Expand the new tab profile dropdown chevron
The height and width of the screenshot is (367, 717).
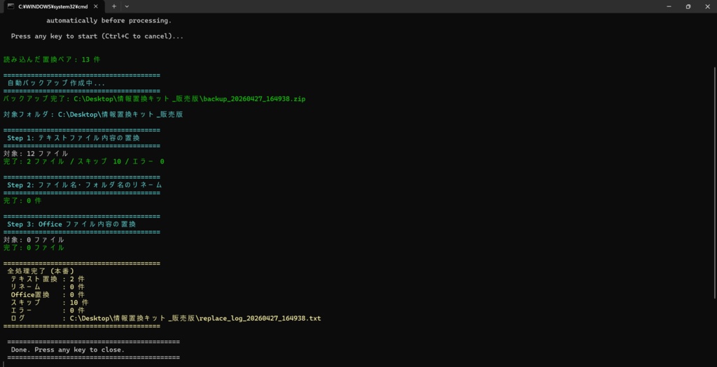(127, 6)
